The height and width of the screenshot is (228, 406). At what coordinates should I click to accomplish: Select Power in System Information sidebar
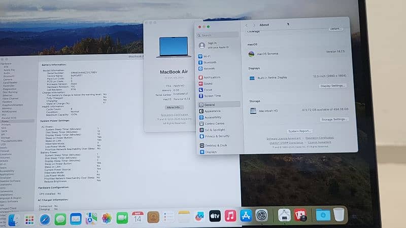pyautogui.click(x=17, y=121)
